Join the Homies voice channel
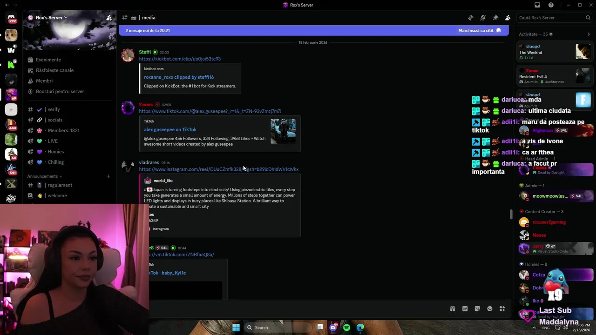 [70, 152]
